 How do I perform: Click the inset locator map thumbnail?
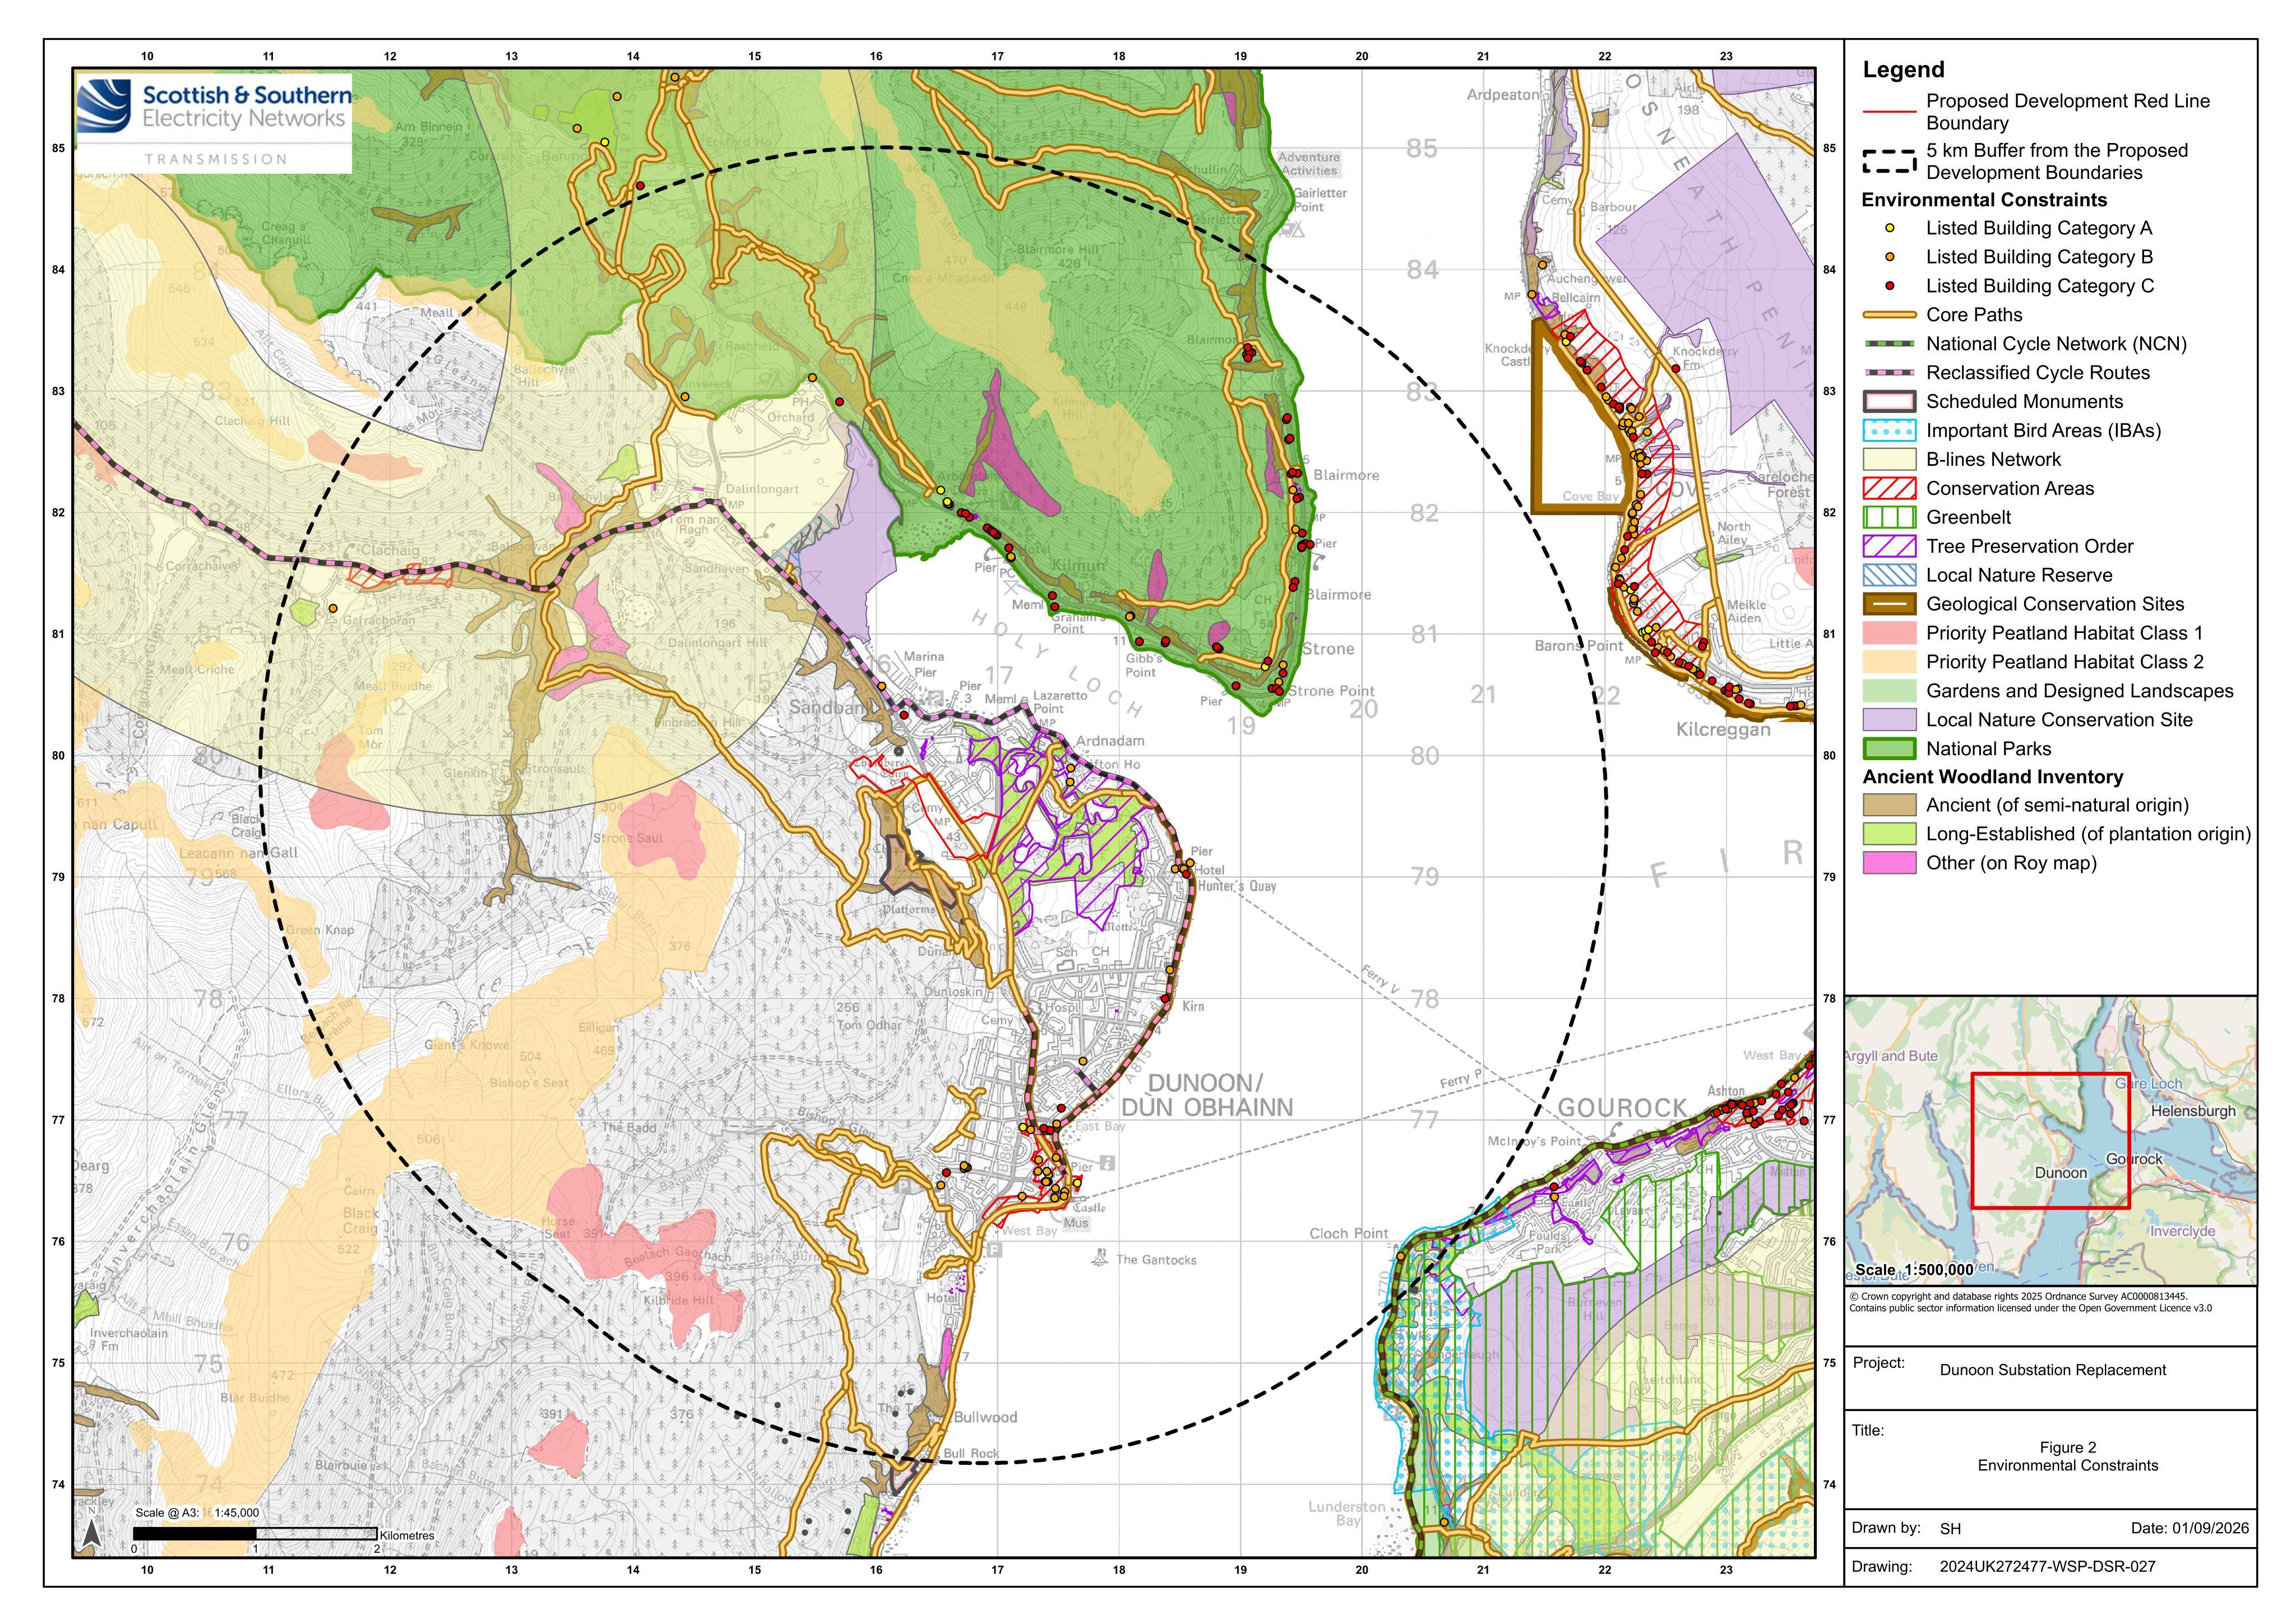point(2051,1141)
